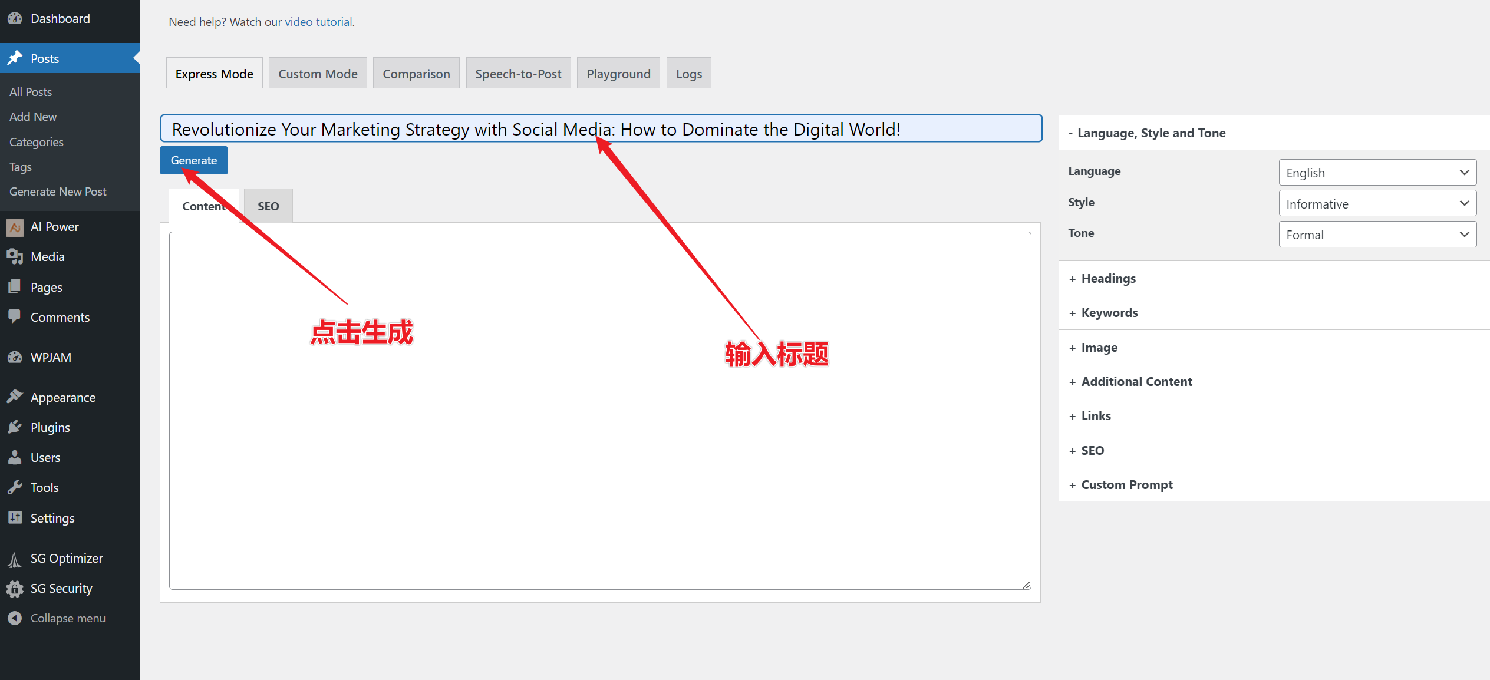
Task: Collapse Language, Style and Tone panel
Action: (x=1151, y=133)
